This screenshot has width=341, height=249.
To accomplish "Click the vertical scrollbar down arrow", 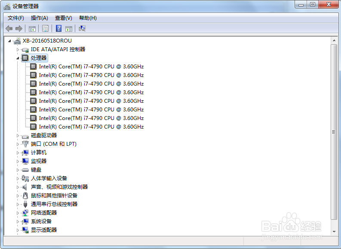I will [334, 232].
